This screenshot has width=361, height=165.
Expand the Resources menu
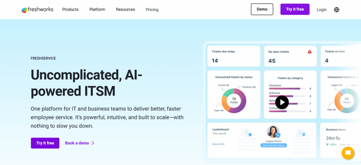click(x=126, y=10)
